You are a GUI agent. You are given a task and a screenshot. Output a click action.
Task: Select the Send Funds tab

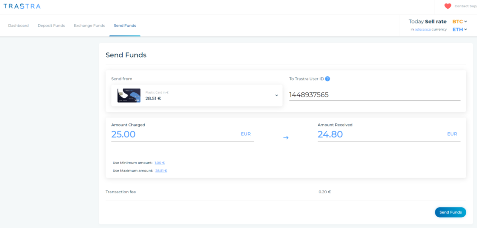(x=125, y=26)
